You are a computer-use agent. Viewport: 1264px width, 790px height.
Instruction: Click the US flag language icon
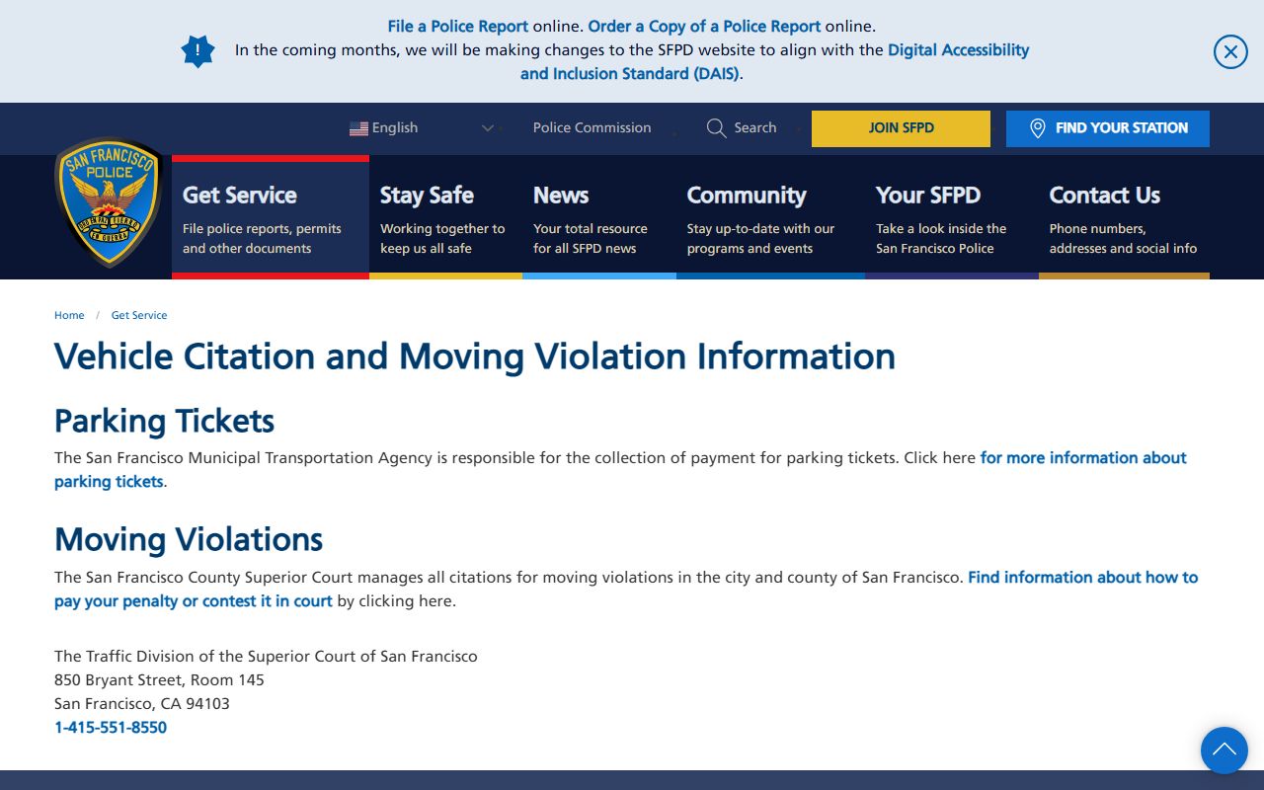(x=358, y=128)
